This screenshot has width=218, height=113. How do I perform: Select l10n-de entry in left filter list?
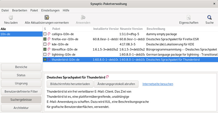point(21,34)
